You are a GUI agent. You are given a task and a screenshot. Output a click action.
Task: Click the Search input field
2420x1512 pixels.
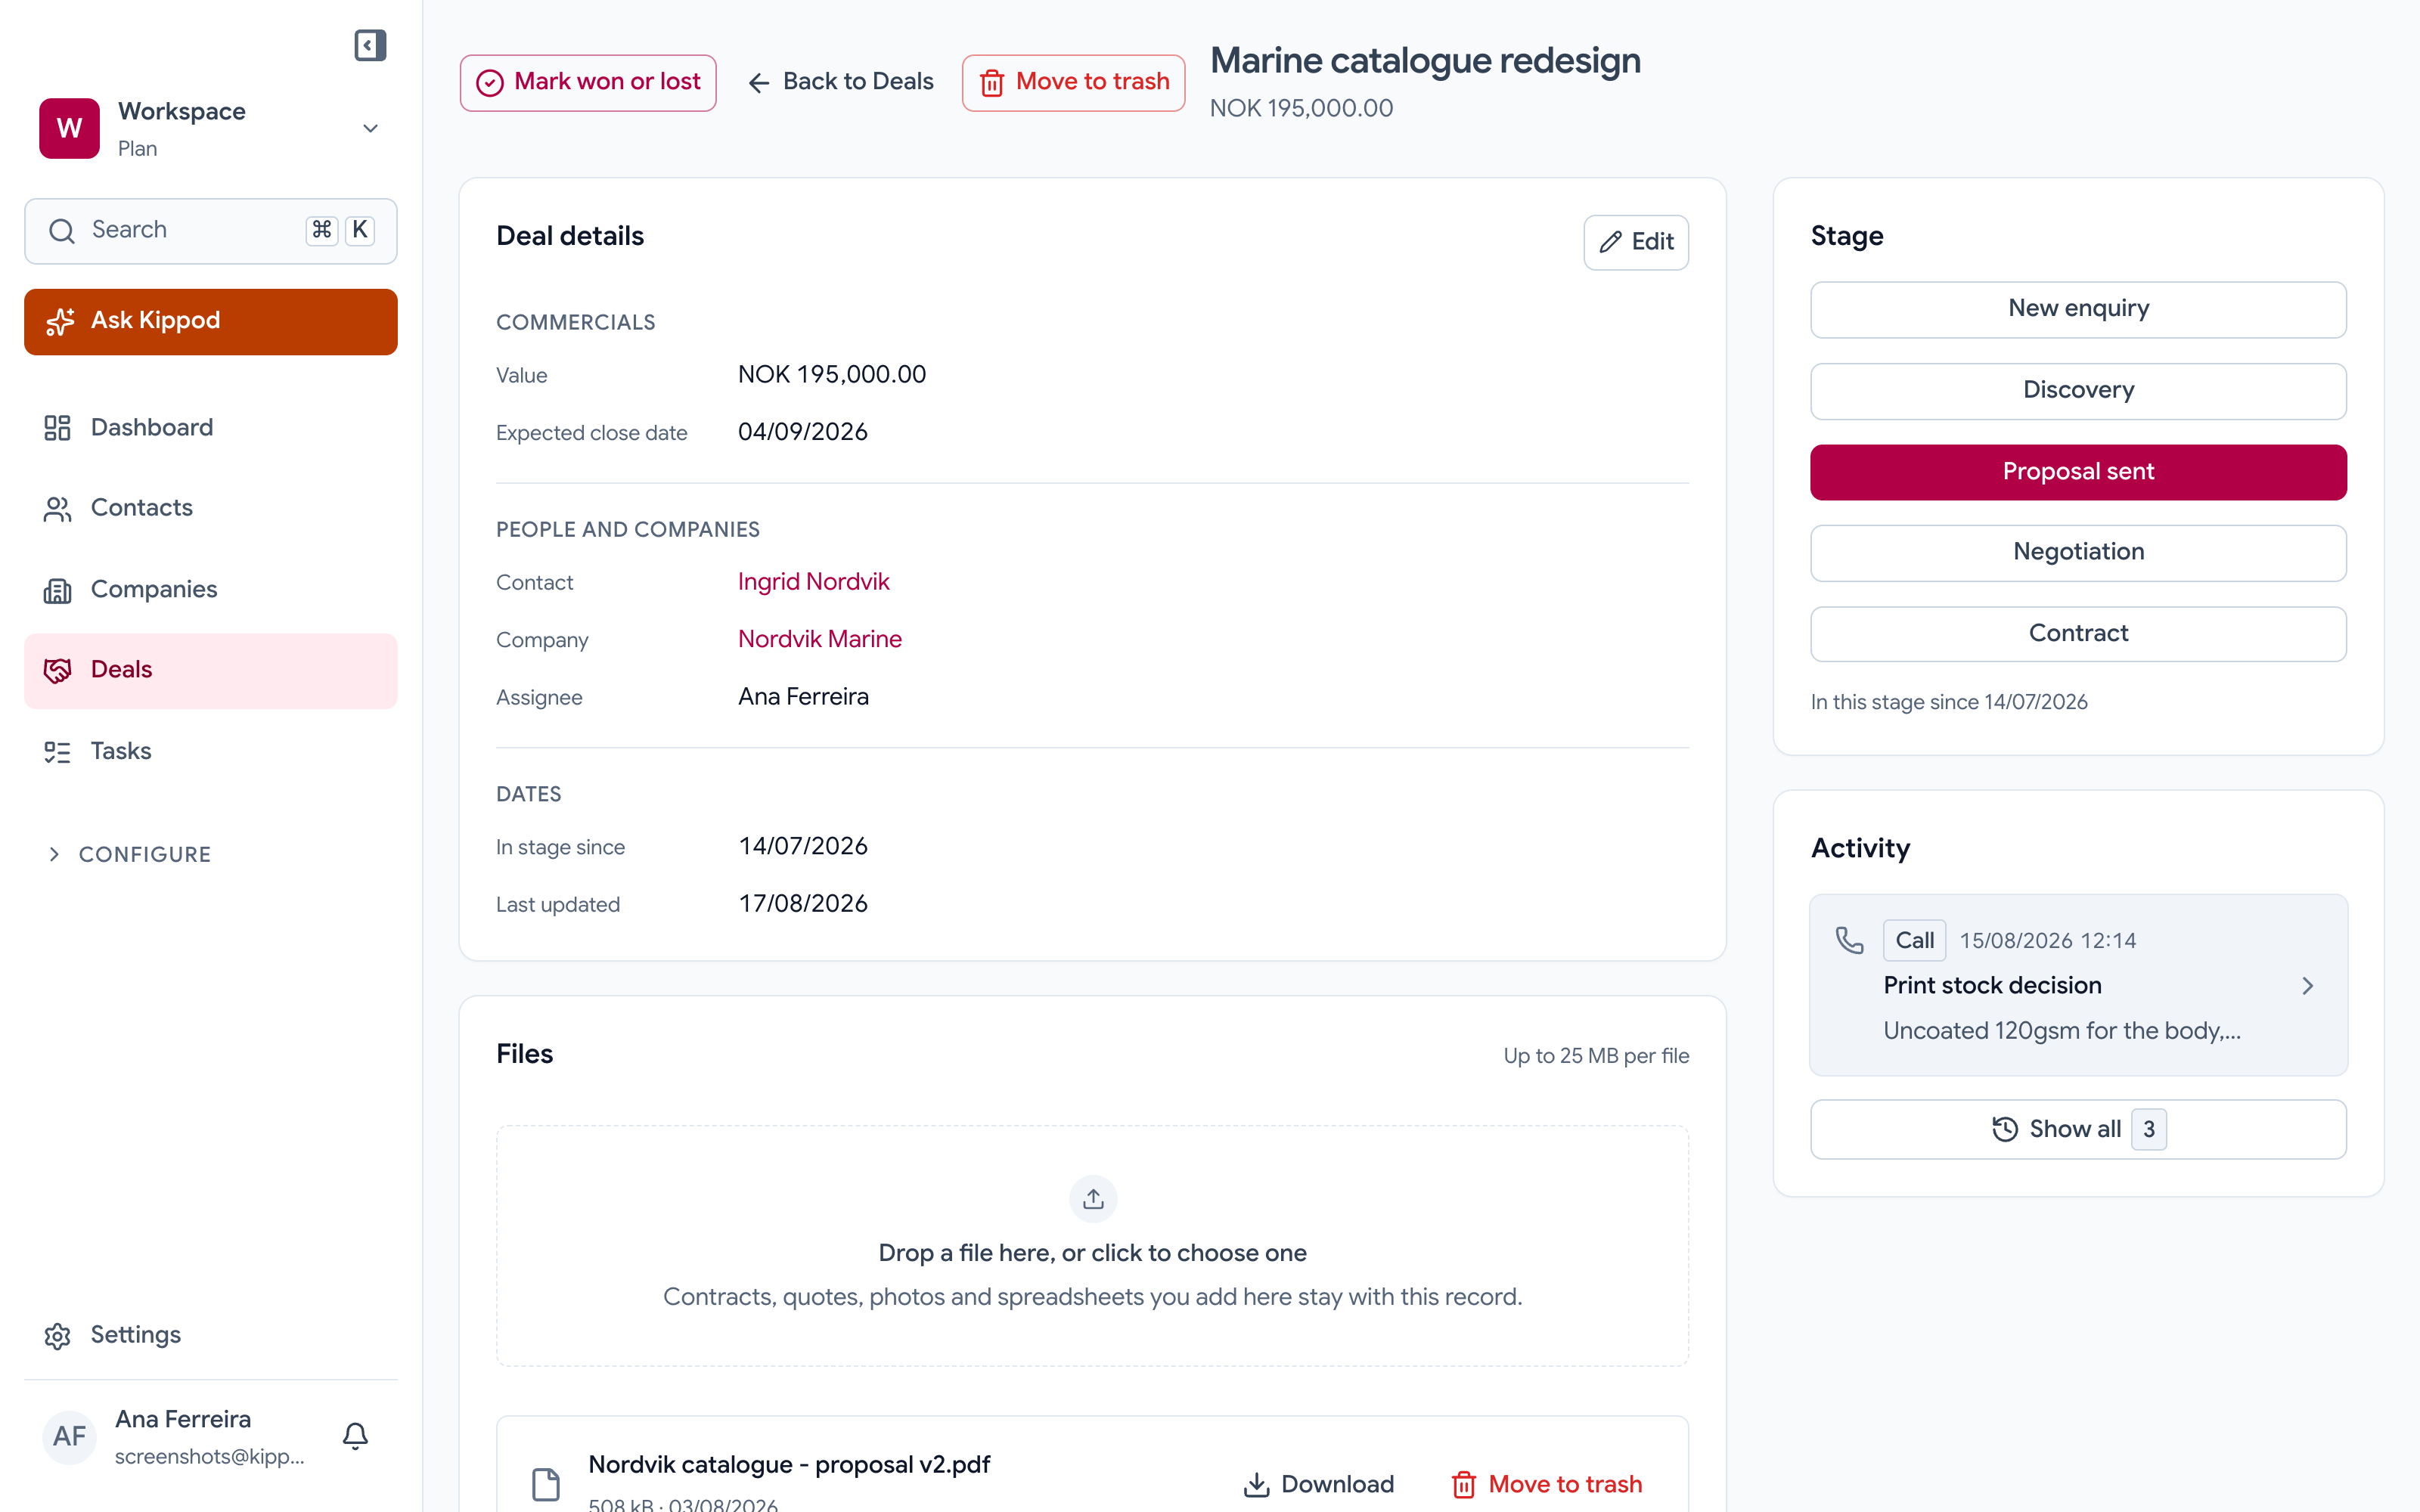[211, 231]
